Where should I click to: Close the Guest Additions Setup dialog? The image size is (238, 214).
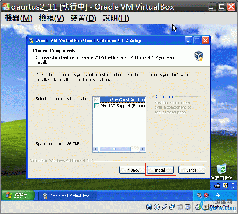click(x=205, y=41)
